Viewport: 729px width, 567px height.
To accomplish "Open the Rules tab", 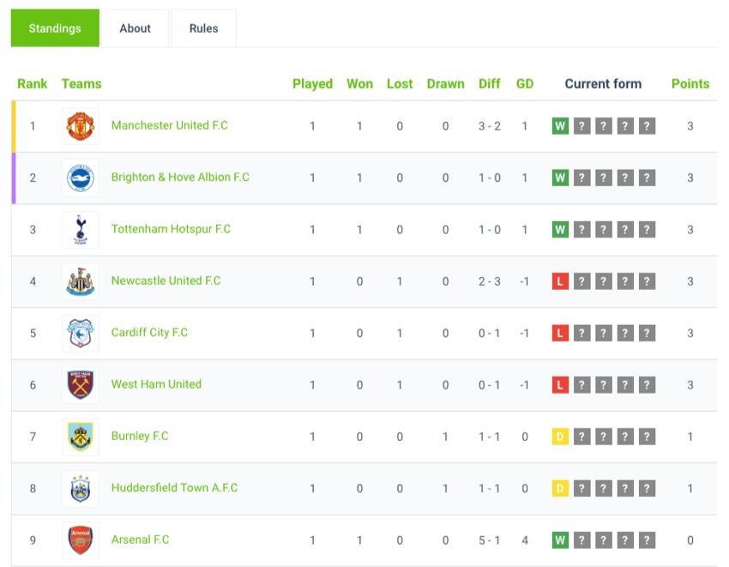I will coord(203,28).
